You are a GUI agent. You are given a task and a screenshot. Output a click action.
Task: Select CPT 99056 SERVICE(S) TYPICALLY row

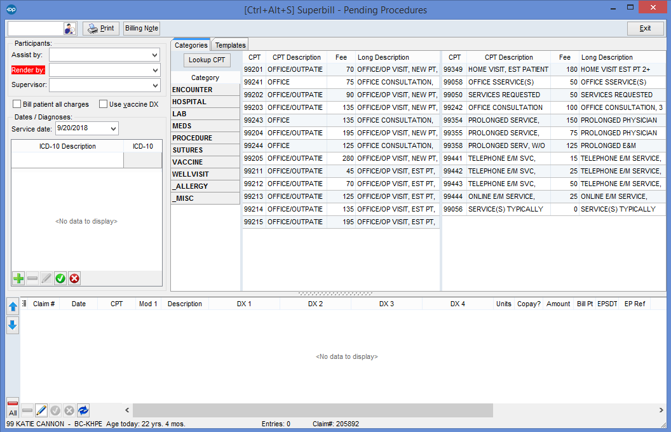click(x=553, y=209)
